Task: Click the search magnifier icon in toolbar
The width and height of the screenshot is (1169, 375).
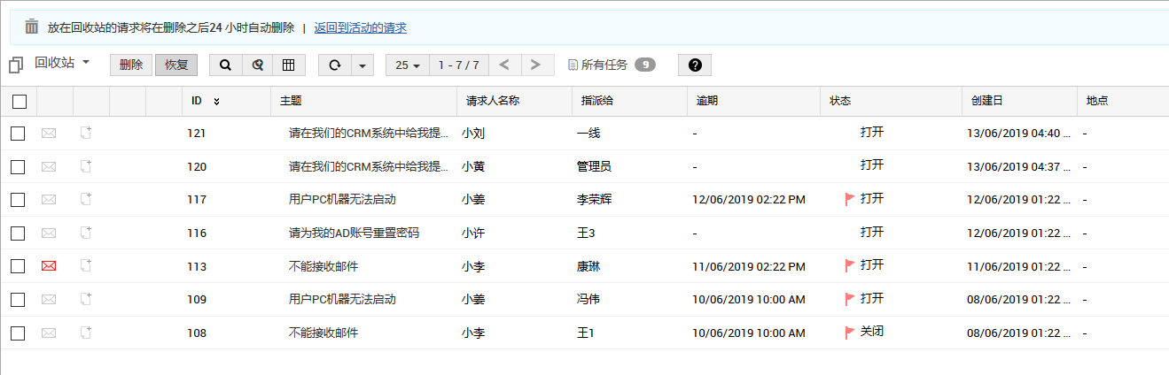Action: (x=225, y=65)
